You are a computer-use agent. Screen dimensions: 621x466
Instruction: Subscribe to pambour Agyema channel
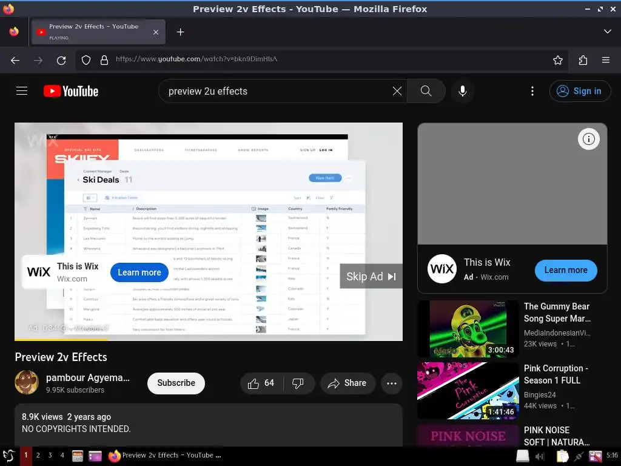pyautogui.click(x=176, y=383)
